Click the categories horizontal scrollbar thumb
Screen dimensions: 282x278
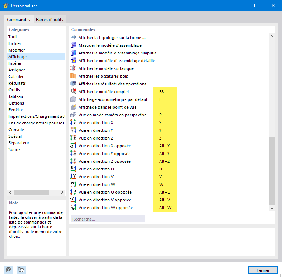point(31,192)
